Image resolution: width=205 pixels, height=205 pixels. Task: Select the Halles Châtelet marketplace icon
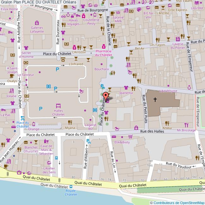click(x=58, y=106)
